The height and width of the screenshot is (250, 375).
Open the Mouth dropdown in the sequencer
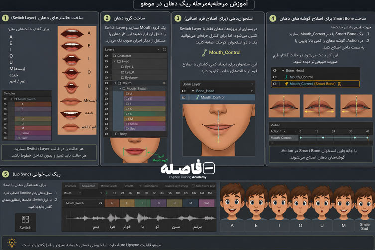tap(80, 193)
